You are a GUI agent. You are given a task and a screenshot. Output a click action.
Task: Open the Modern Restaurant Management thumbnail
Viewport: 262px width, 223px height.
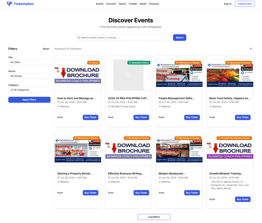click(x=179, y=150)
